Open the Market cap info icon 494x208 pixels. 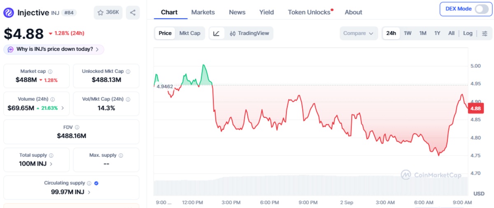tap(50, 71)
